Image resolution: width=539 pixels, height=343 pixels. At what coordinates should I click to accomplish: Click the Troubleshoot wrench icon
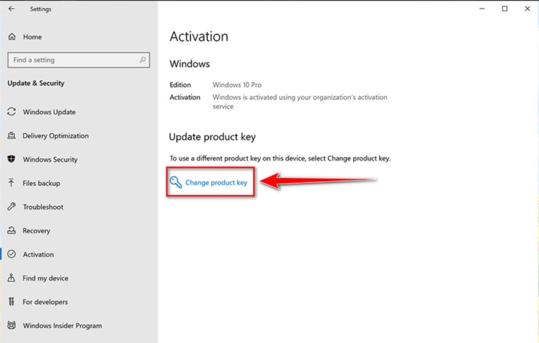(x=12, y=206)
